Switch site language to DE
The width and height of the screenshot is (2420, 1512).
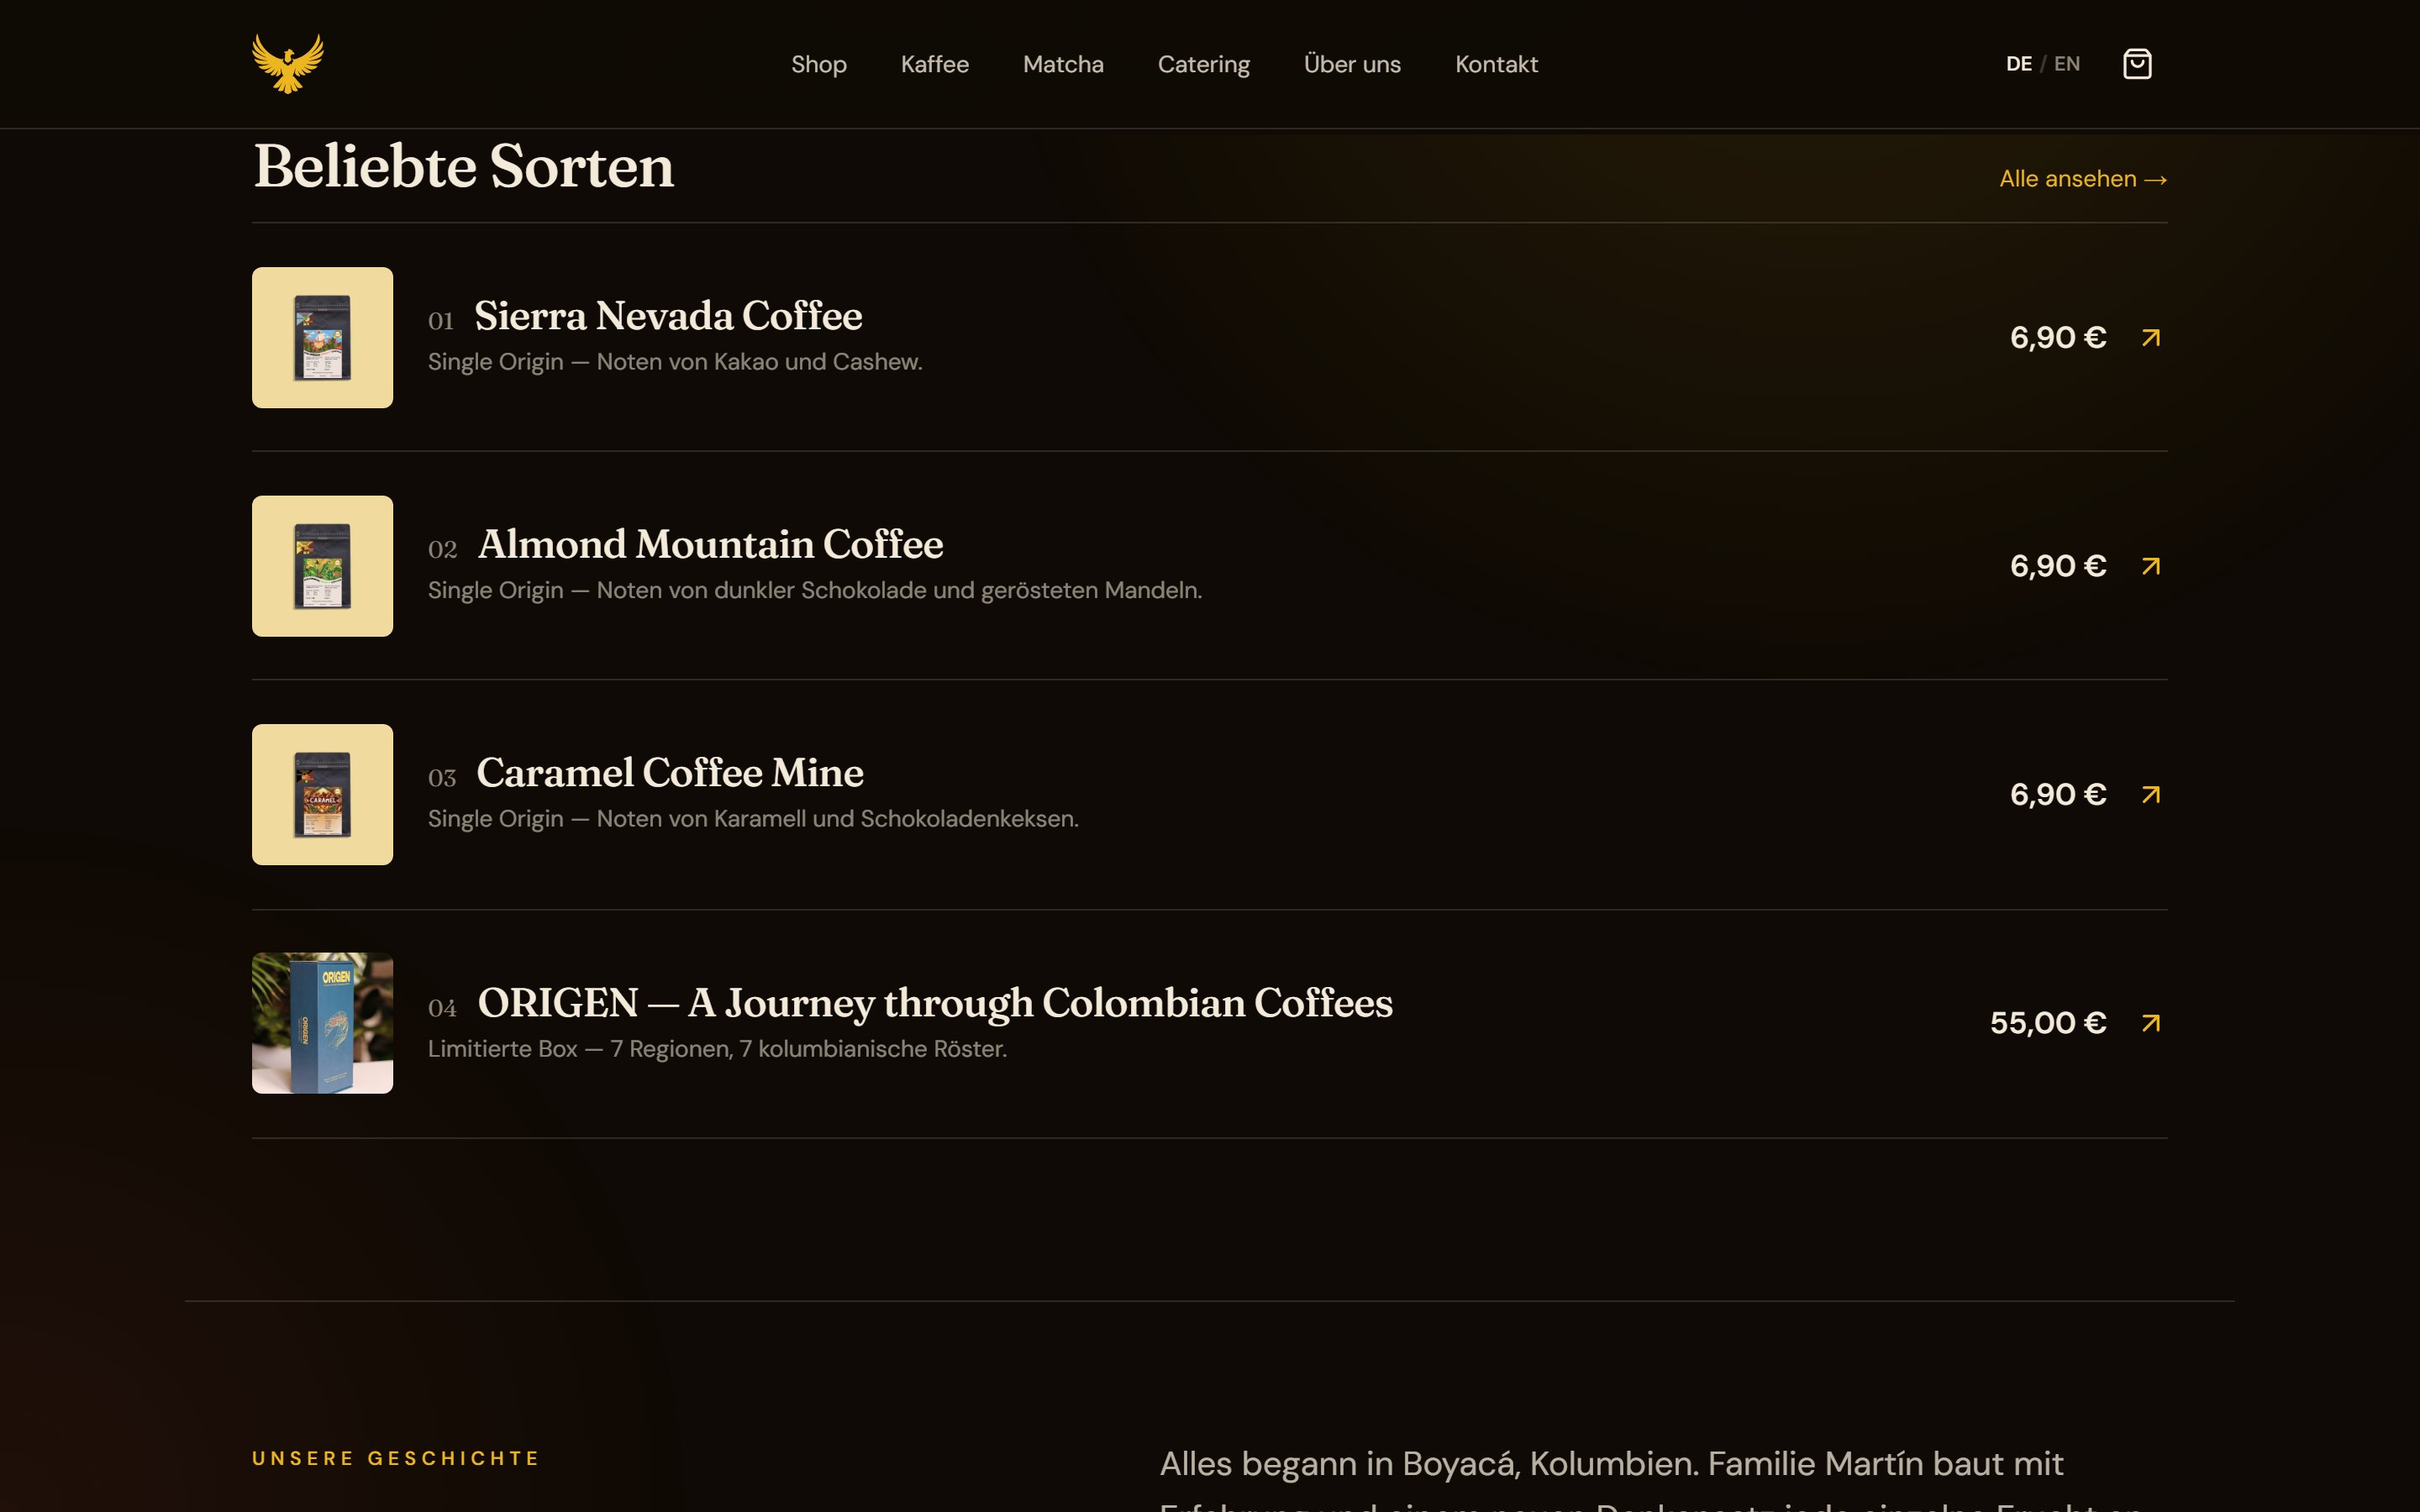pos(2018,64)
